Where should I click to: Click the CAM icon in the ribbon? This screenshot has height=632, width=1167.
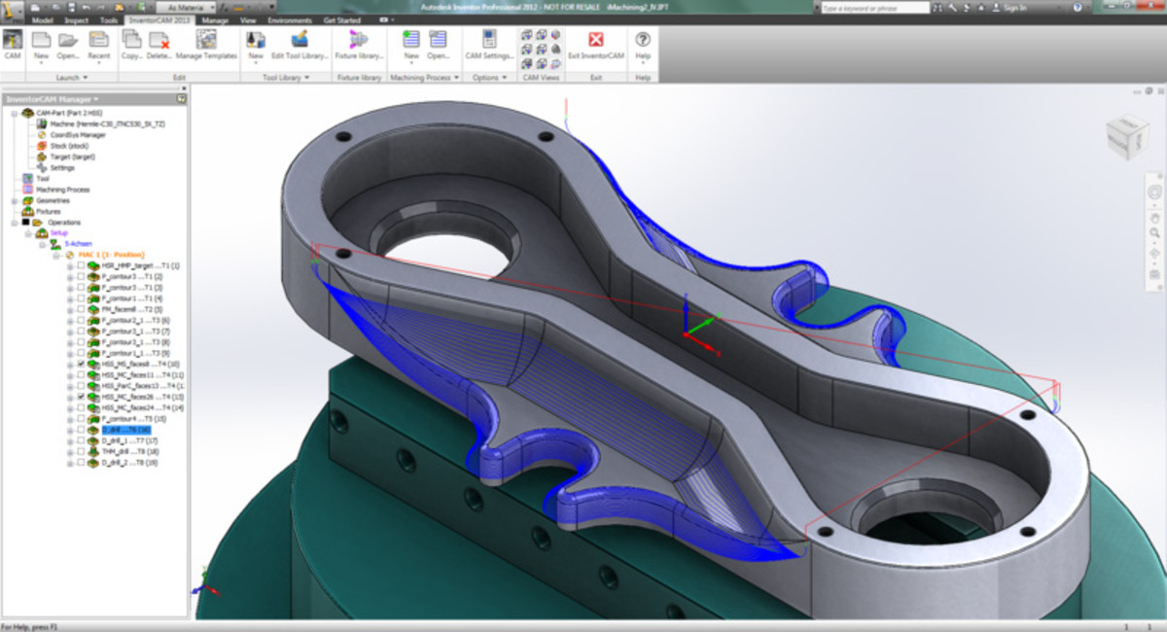pyautogui.click(x=13, y=46)
